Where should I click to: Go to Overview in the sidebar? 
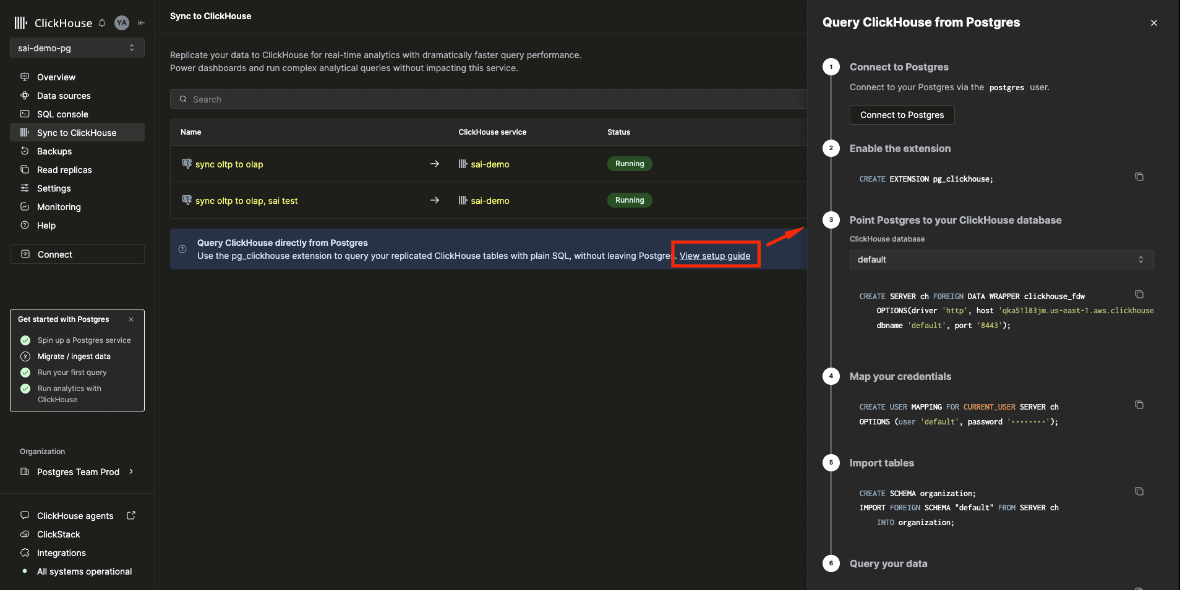[x=77, y=77]
